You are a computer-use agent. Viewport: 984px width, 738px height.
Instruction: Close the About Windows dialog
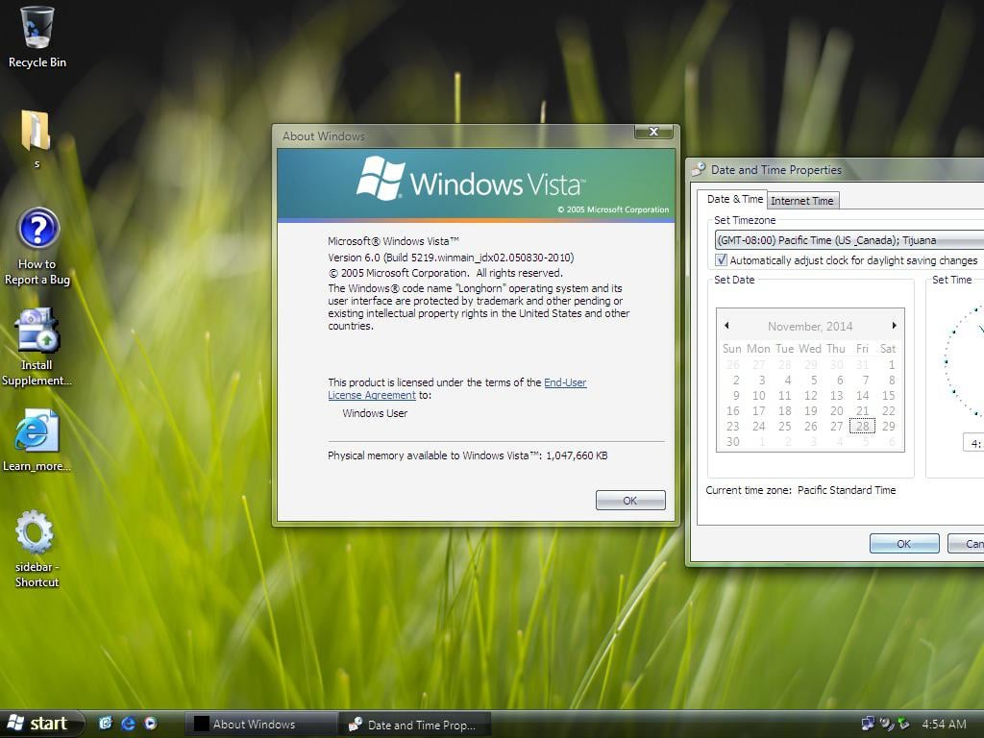[653, 131]
